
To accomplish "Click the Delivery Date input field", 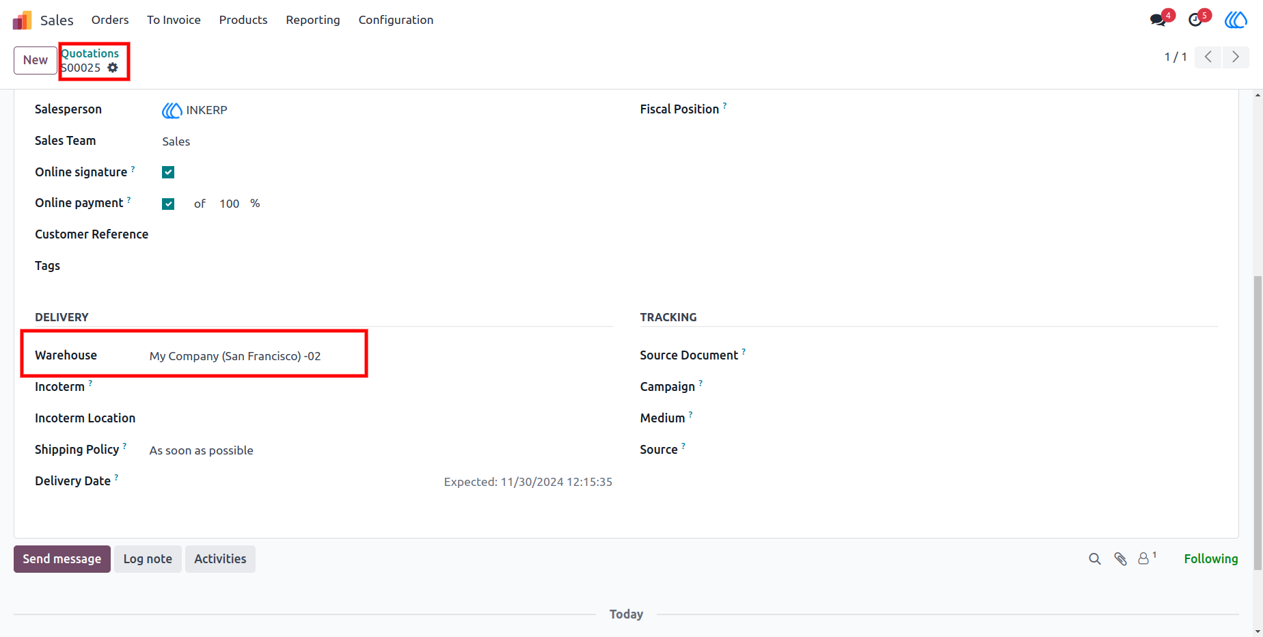I will 294,482.
